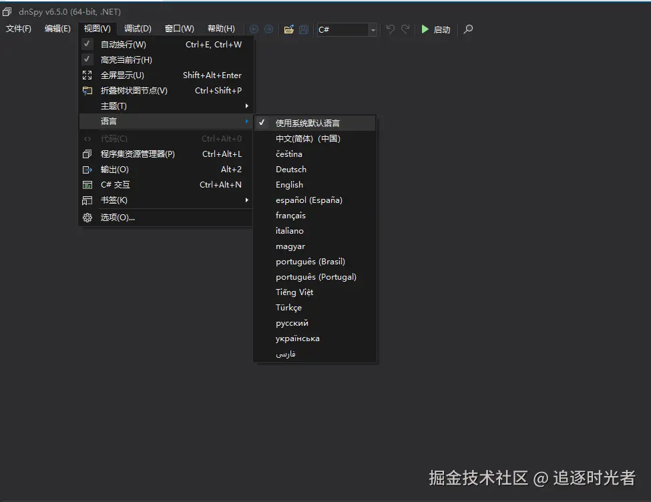Open the 视图(V) menu
651x502 pixels.
97,29
